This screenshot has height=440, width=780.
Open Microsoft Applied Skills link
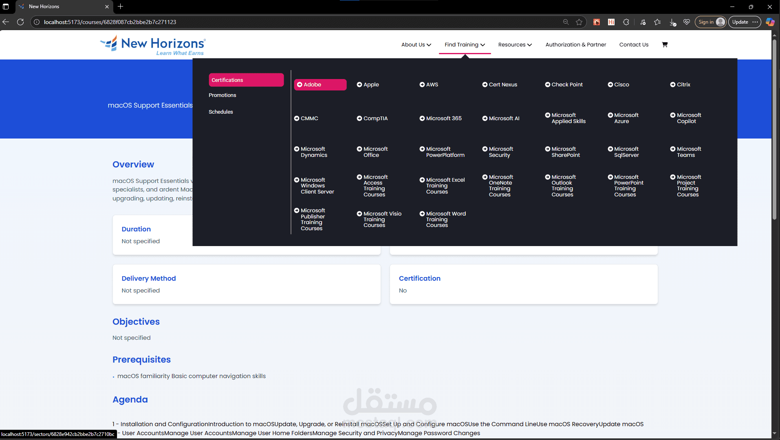[x=565, y=118]
